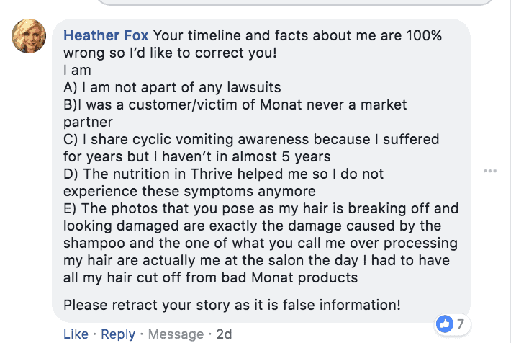Open the 2d timestamp permalink

pyautogui.click(x=225, y=334)
